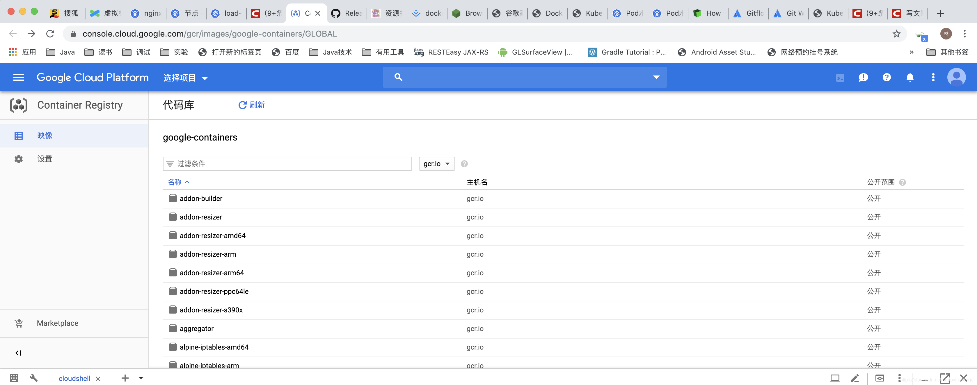The width and height of the screenshot is (977, 385).
Task: Open addon-builder repository
Action: coord(201,199)
